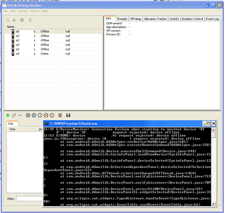The height and width of the screenshot is (213, 225).
Task: Click the green plus add filter icon
Action: click(x=7, y=115)
